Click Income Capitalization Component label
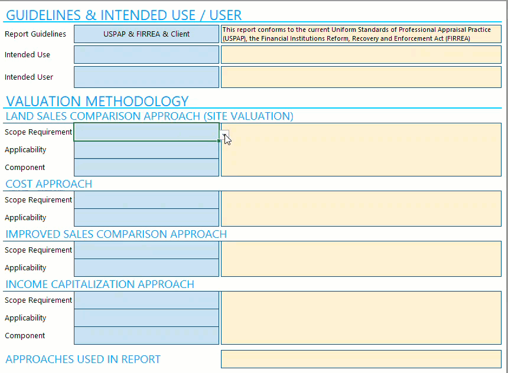The image size is (508, 373). 25,336
